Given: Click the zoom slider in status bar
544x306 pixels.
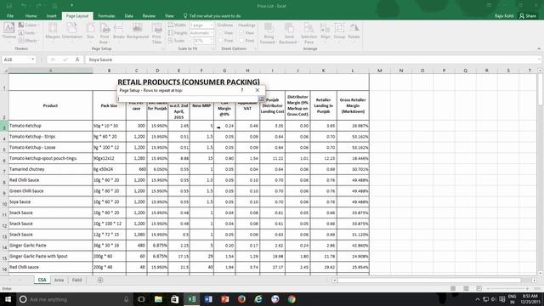Looking at the screenshot, I should click(507, 289).
